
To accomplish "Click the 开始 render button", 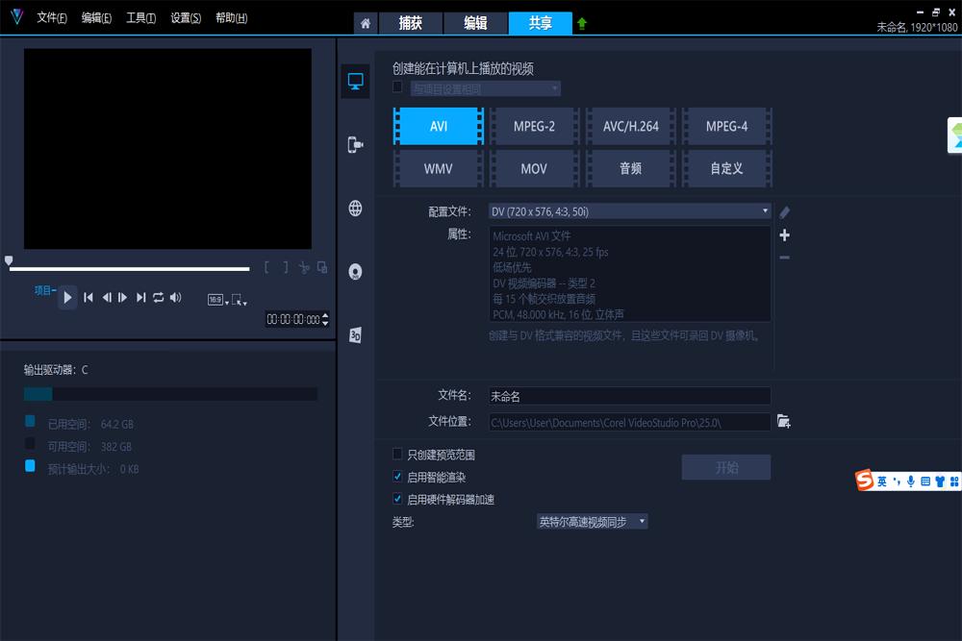I will pos(725,467).
